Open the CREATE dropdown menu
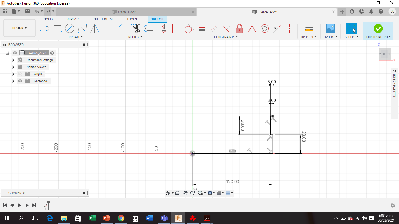Screen dimensions: 399x224 tap(76, 37)
